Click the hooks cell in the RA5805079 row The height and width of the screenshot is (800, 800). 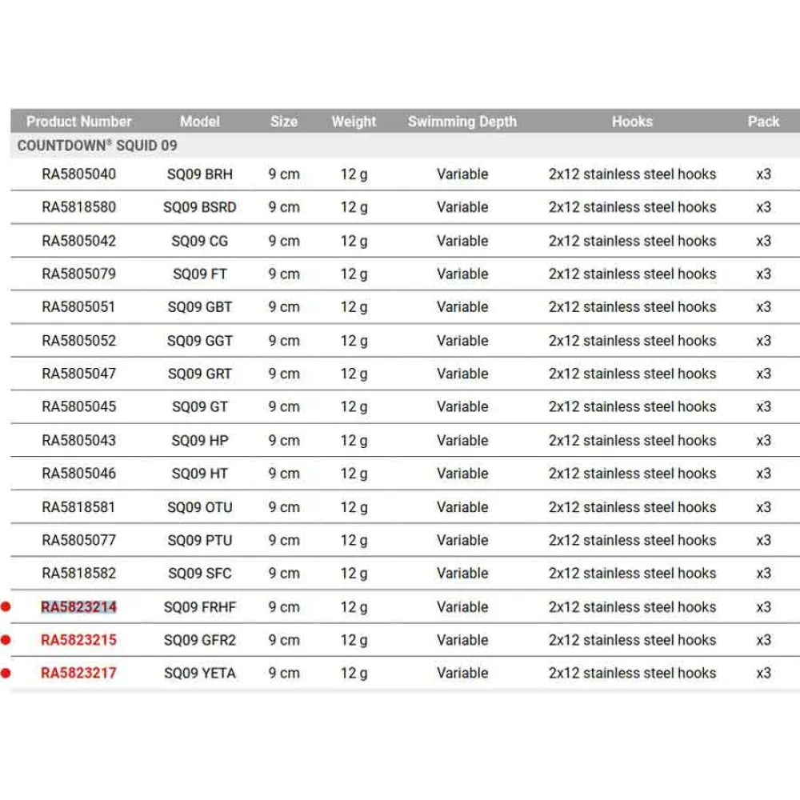pyautogui.click(x=632, y=274)
